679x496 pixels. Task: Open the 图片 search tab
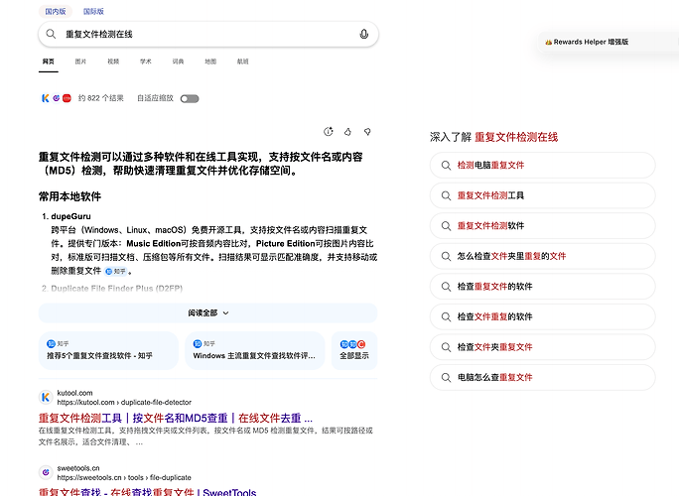pyautogui.click(x=80, y=62)
